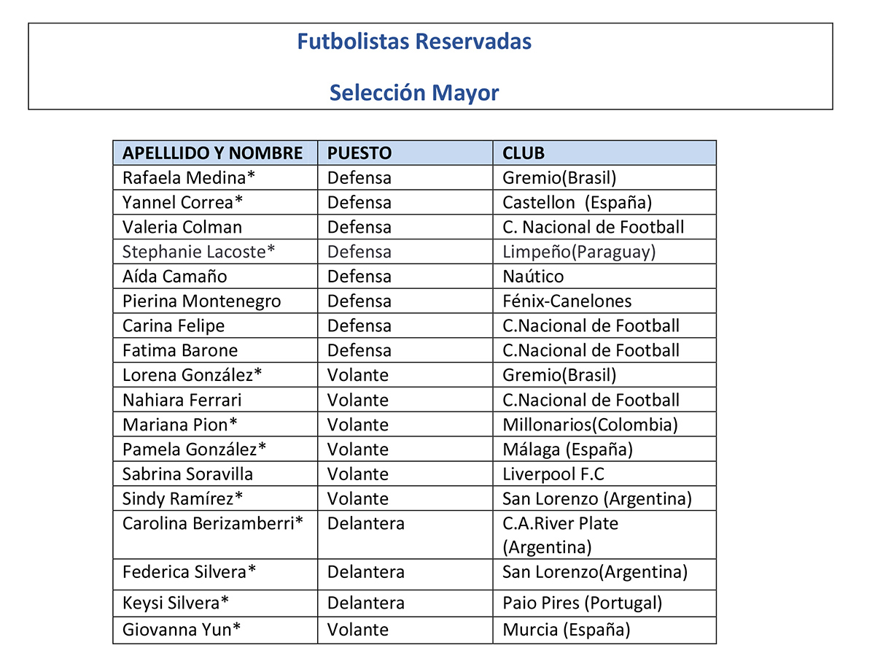875x667 pixels.
Task: Select the Liverpool F.C club cell
Action: [604, 474]
